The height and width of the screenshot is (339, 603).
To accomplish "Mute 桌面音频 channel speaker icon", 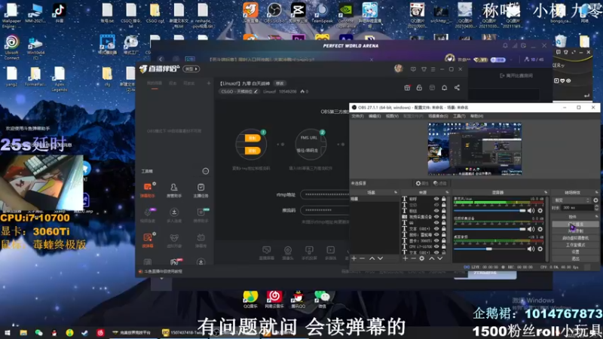I will point(531,249).
